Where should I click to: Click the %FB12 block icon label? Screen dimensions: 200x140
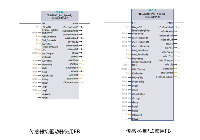pos(60,12)
